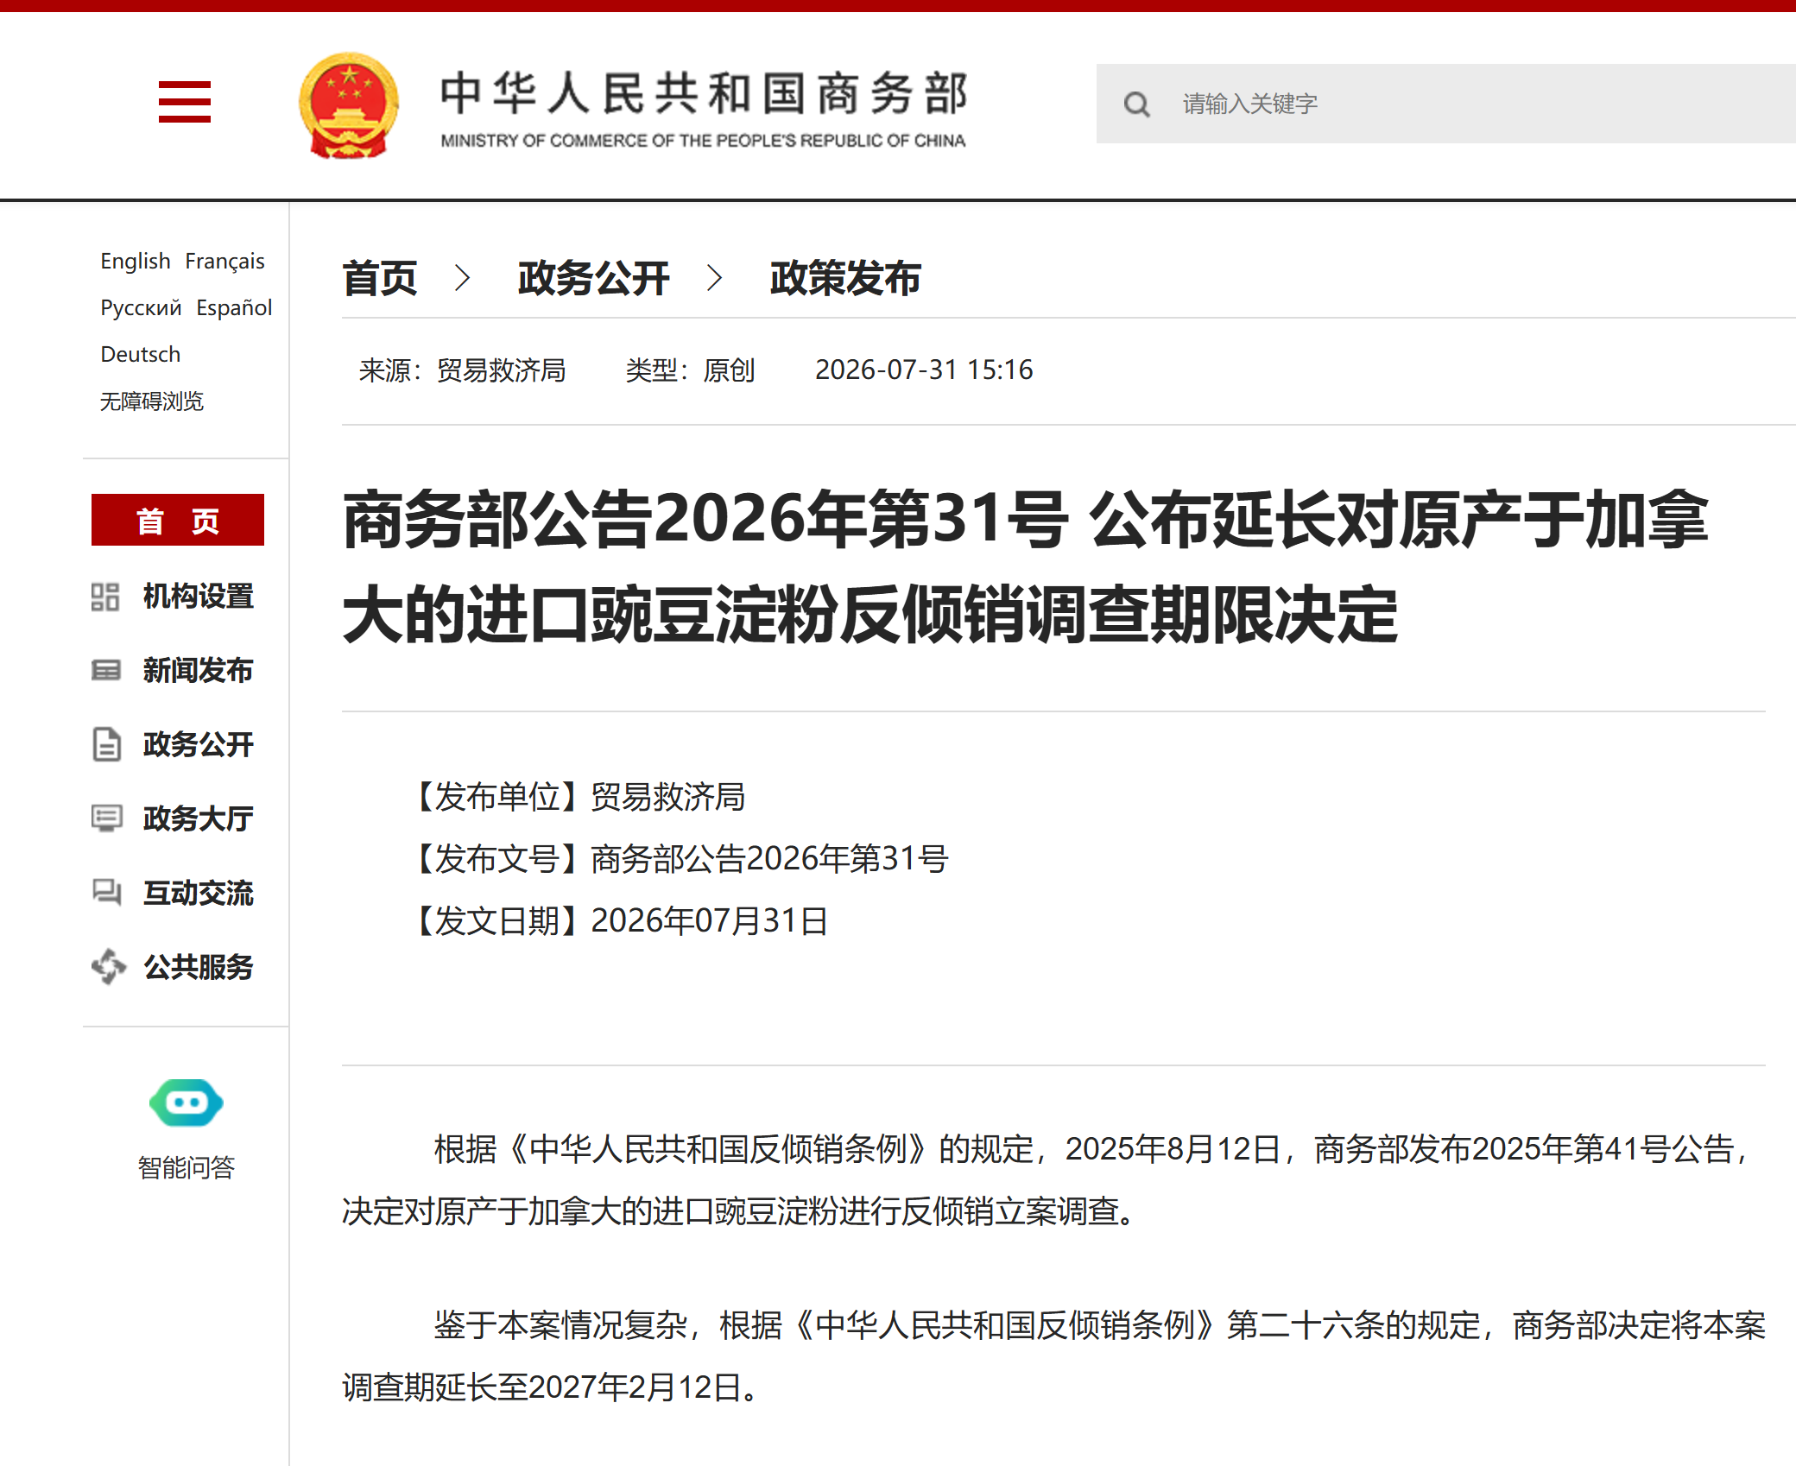
Task: Click the line 【发布文号】商务部公告2026年第31号
Action: pos(676,858)
